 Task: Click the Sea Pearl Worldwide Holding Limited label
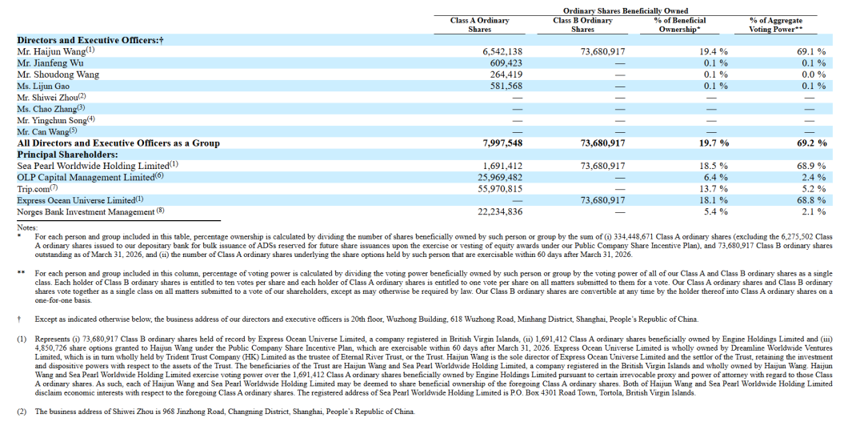pyautogui.click(x=98, y=166)
